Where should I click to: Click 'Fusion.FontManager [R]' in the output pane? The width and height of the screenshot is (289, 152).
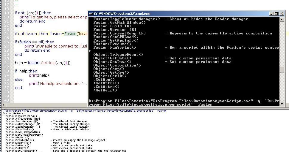(x=22, y=121)
